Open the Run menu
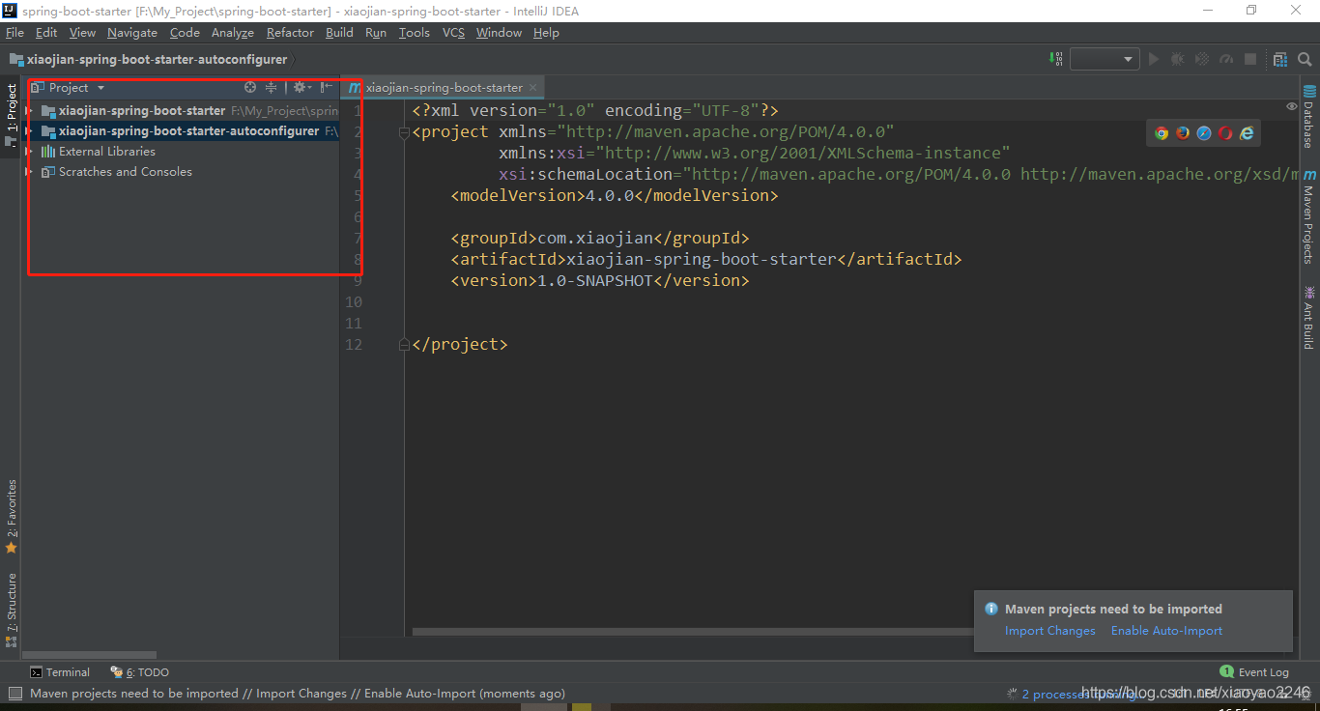The height and width of the screenshot is (711, 1320). tap(376, 32)
